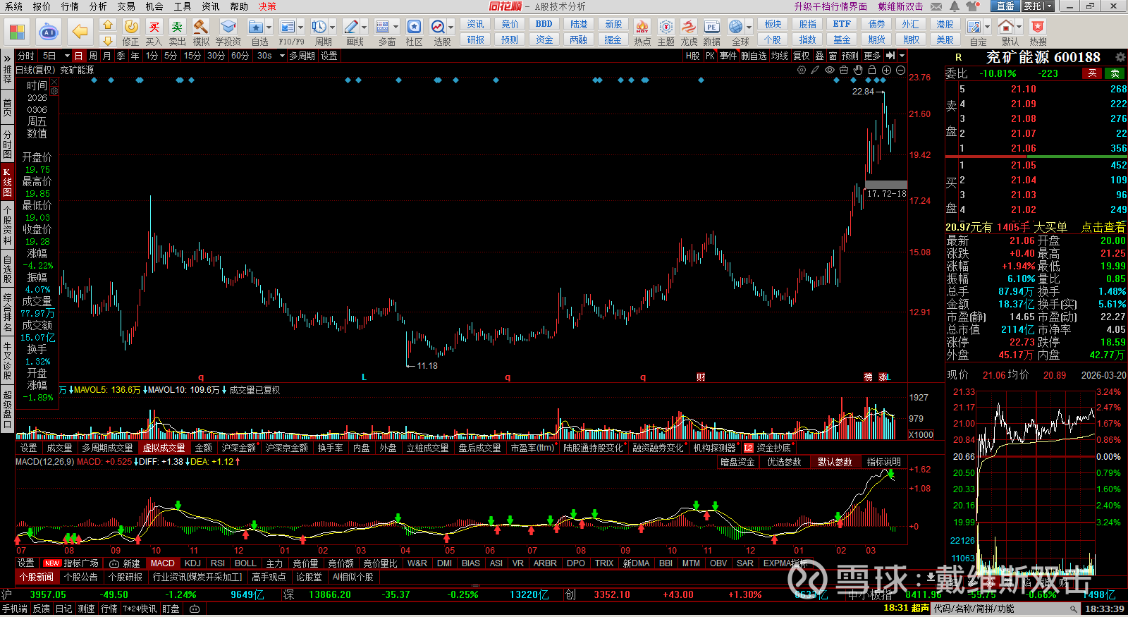The image size is (1128, 617).
Task: Open the 系统 menu
Action: tap(13, 6)
